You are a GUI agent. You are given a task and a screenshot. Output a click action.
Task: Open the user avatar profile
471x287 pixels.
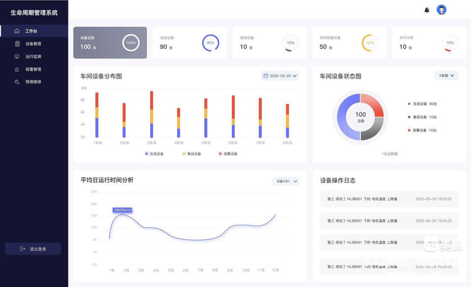441,10
